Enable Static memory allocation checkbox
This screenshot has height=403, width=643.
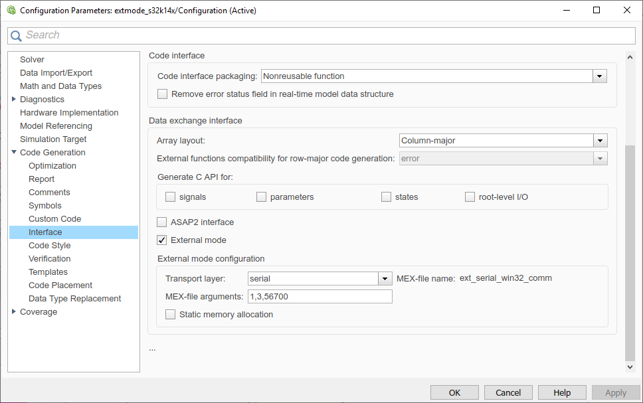(171, 314)
